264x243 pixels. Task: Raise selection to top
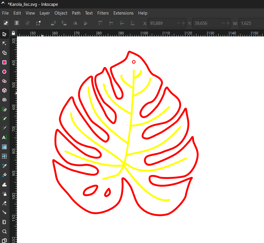click(100, 23)
